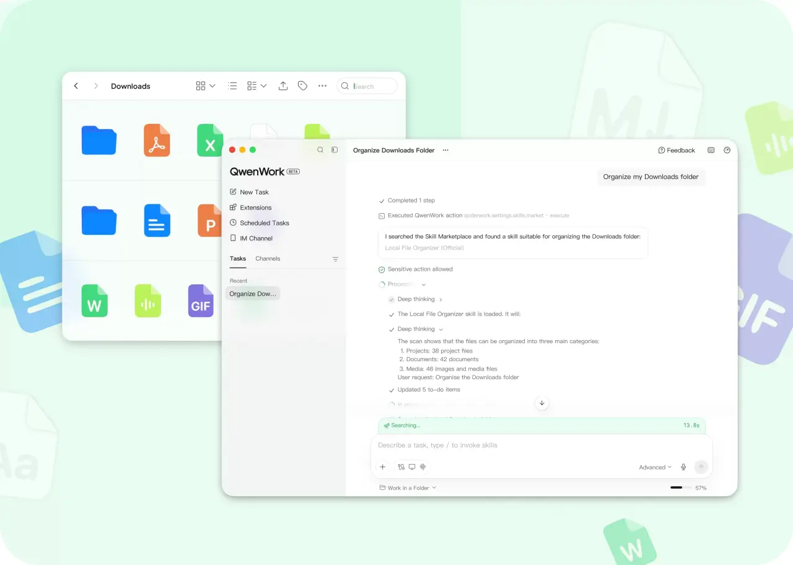Click the 57% usage progress bar
Image resolution: width=793 pixels, height=565 pixels.
pos(680,488)
